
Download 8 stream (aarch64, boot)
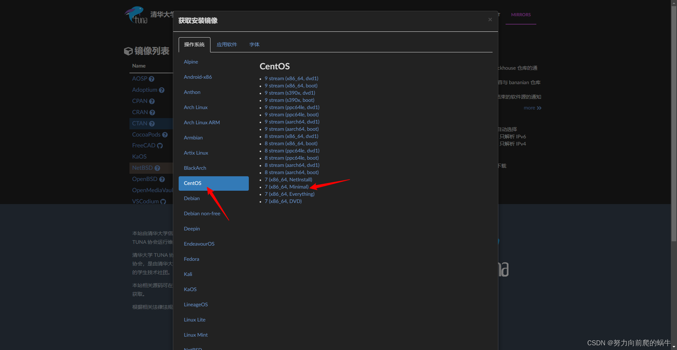pos(292,172)
